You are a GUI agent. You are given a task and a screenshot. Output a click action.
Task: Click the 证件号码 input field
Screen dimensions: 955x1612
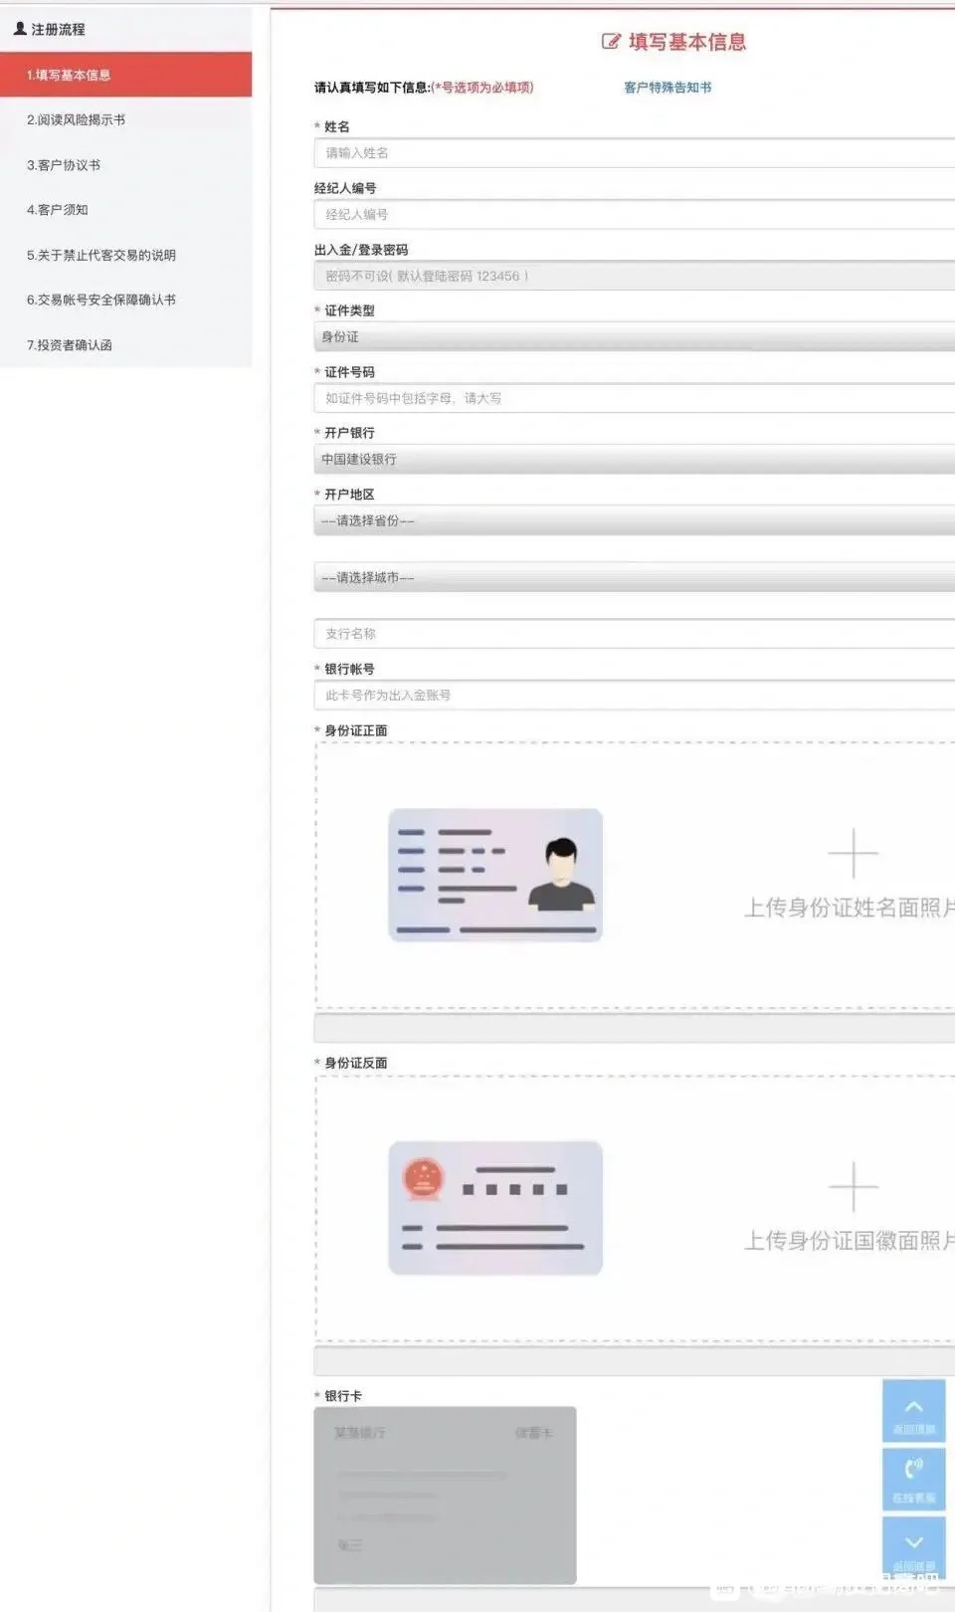[635, 398]
